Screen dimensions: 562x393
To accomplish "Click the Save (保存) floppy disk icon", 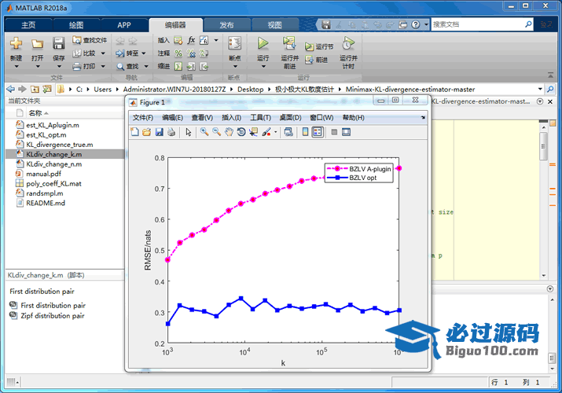I will coord(58,43).
